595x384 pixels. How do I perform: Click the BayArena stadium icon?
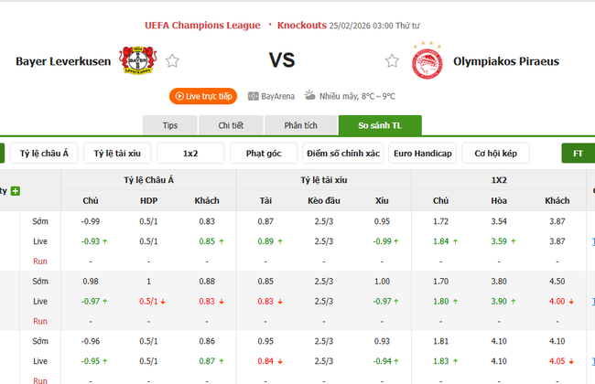254,95
